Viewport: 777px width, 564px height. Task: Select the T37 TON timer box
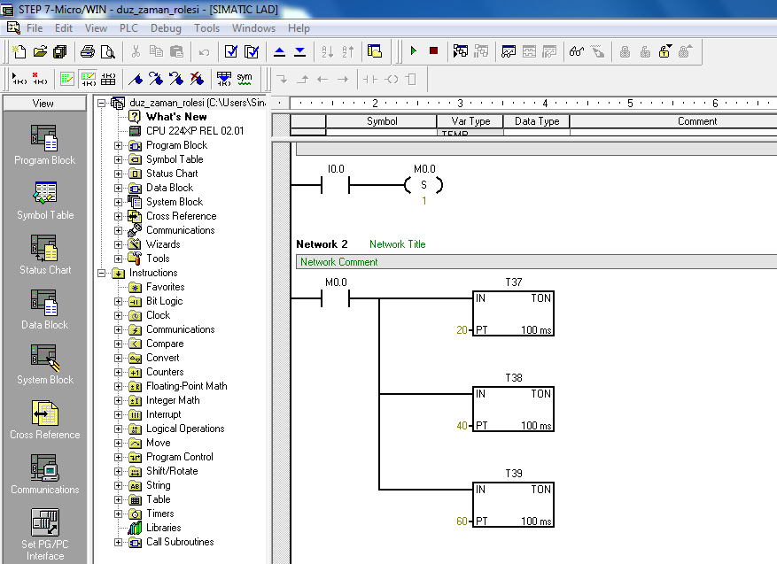[x=513, y=313]
